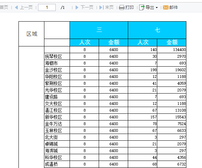
Task: Click the printer icon
Action: pyautogui.click(x=122, y=7)
